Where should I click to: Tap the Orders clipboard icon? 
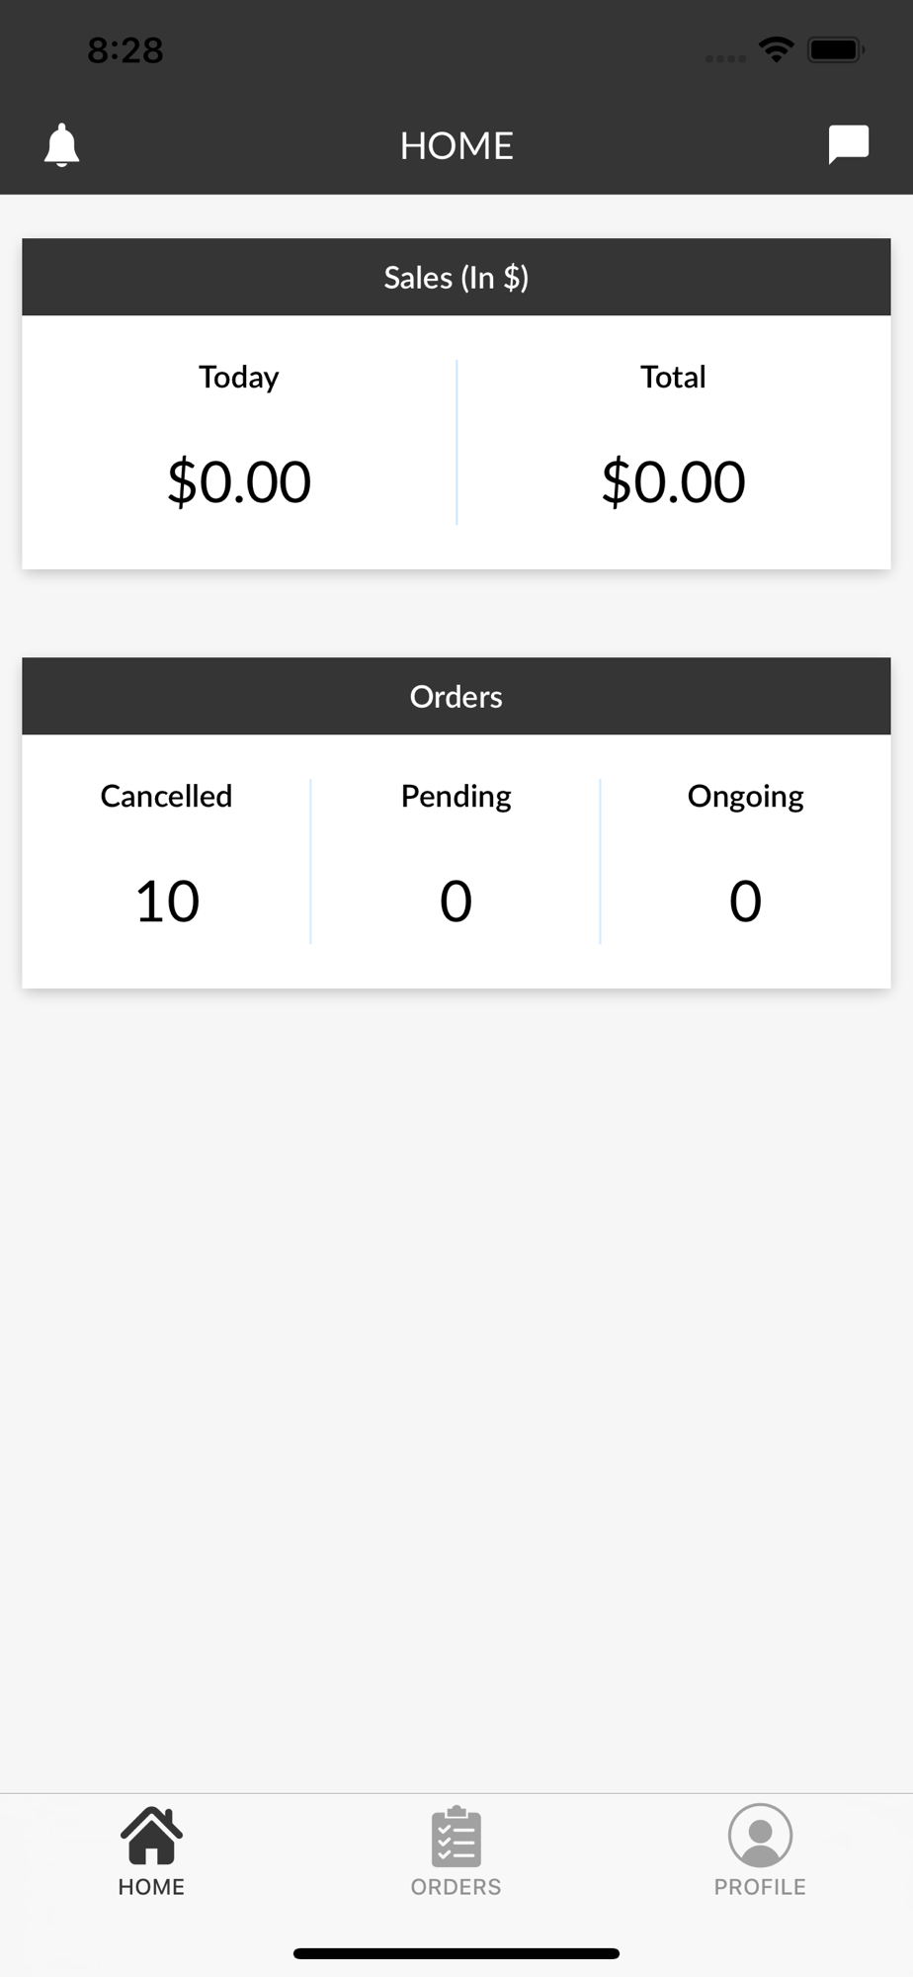pyautogui.click(x=456, y=1837)
